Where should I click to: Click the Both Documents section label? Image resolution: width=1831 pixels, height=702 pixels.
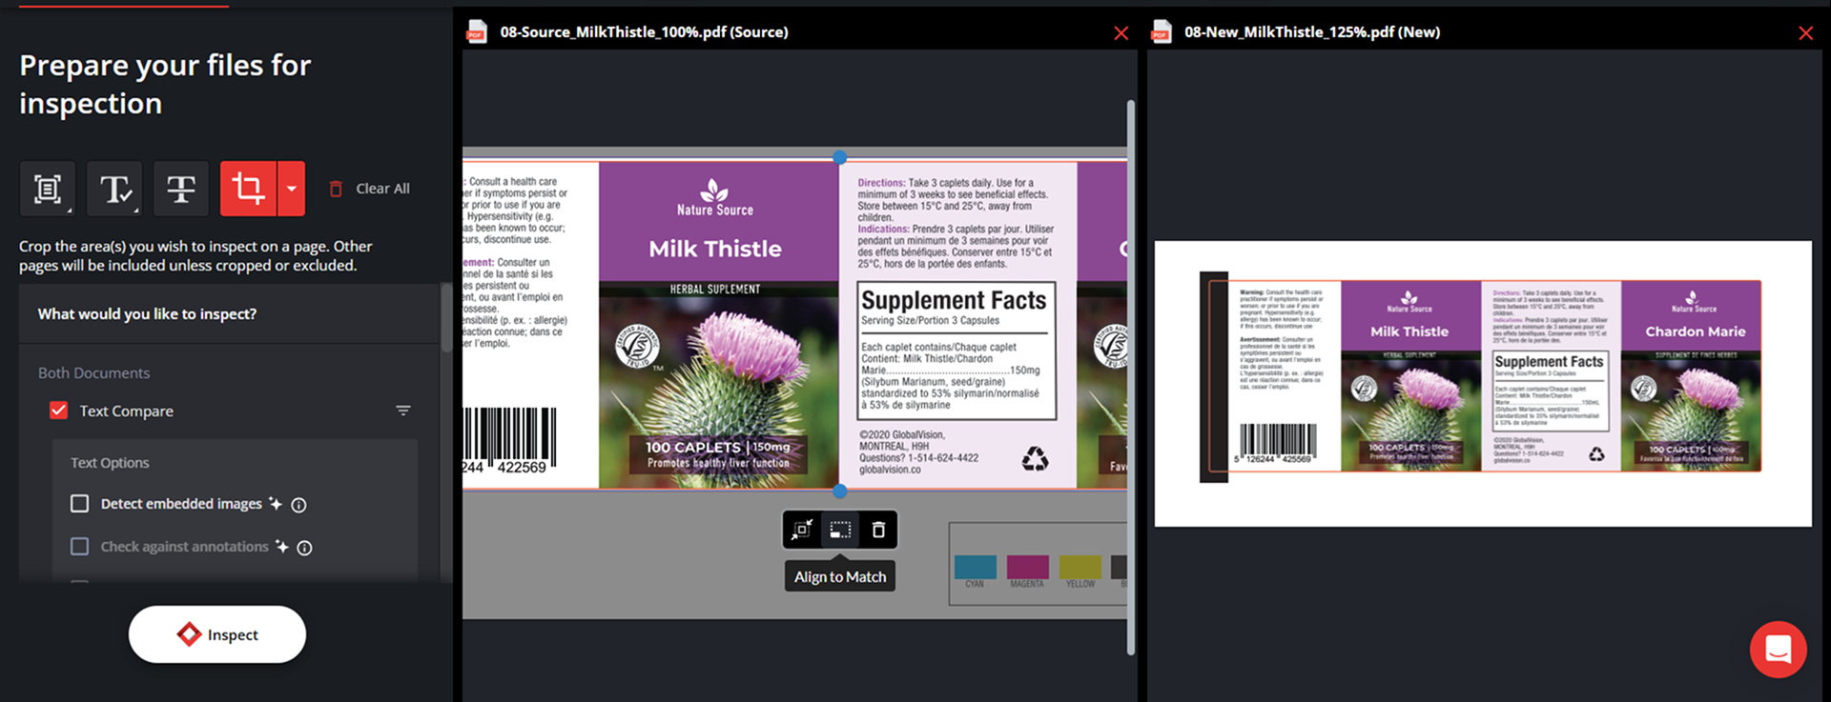[x=93, y=373]
